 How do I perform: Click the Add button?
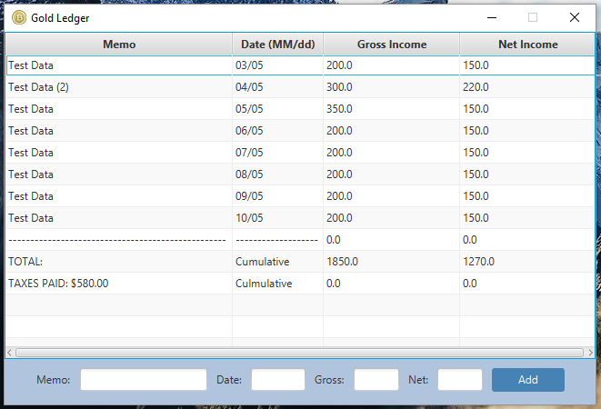click(527, 380)
